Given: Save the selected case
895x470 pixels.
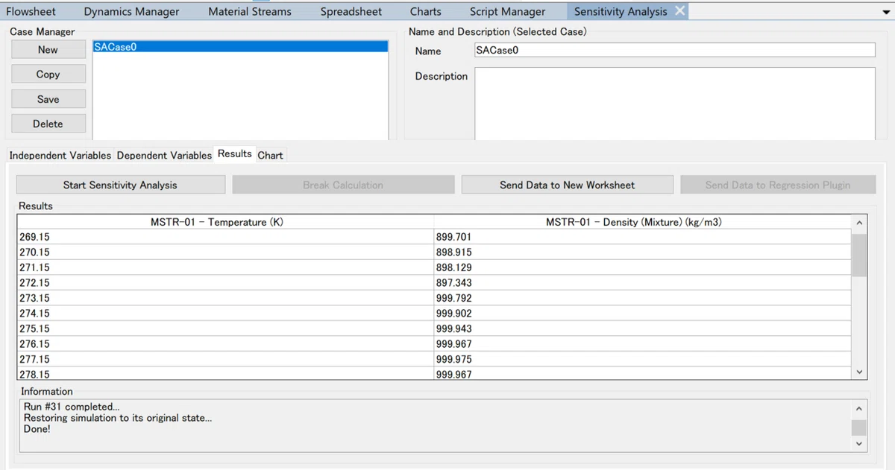Looking at the screenshot, I should click(x=48, y=99).
